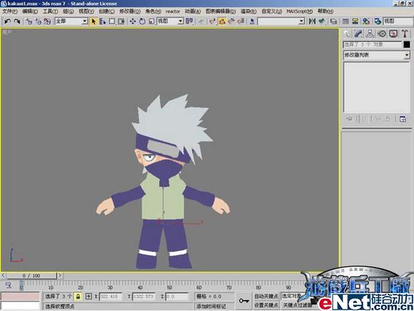Toggle the Window/Crossing selection mode
This screenshot has width=414, height=311.
(x=121, y=21)
